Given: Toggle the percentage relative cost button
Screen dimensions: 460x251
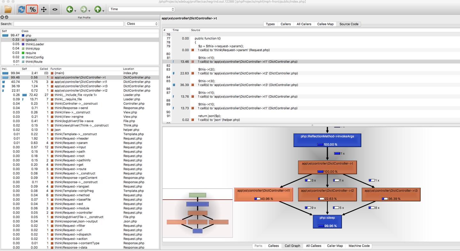Looking at the screenshot, I should tap(32, 9).
